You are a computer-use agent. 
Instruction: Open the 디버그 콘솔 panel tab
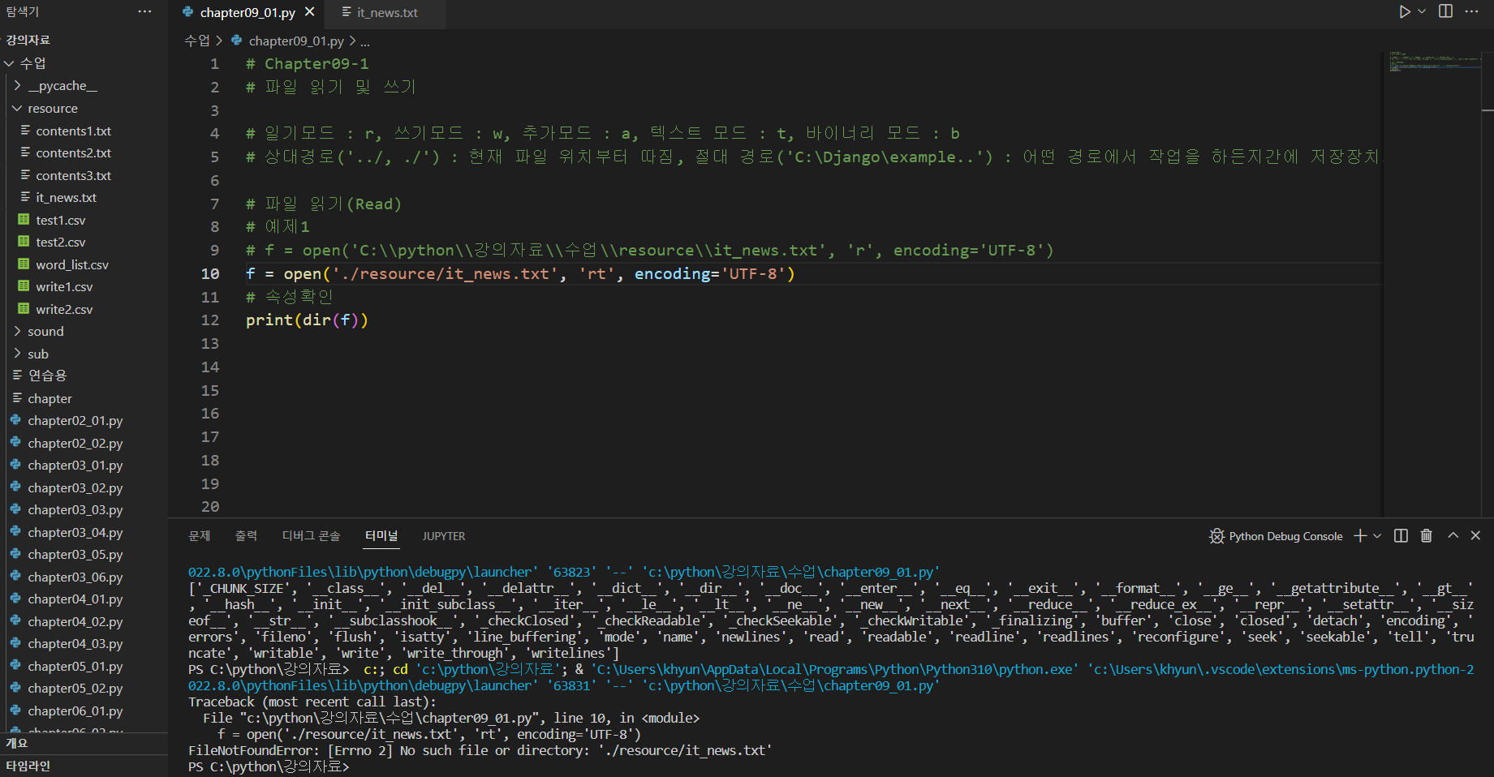pyautogui.click(x=311, y=536)
